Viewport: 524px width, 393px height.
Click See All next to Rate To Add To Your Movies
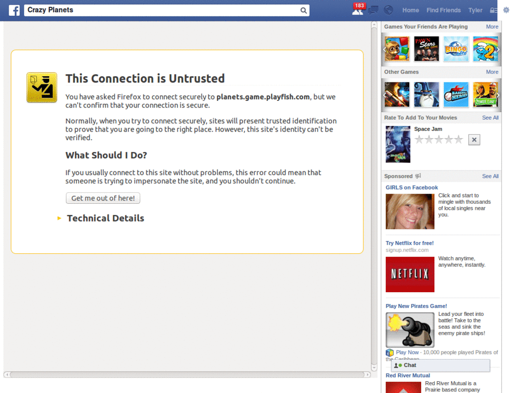tap(490, 118)
